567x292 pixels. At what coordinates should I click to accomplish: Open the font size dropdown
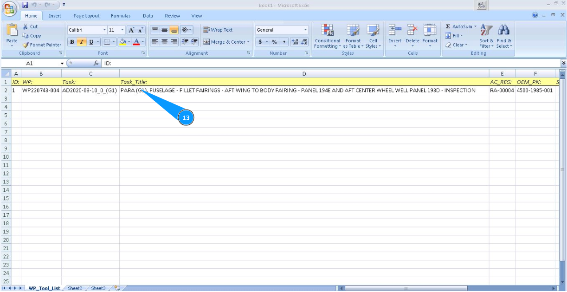pyautogui.click(x=122, y=30)
